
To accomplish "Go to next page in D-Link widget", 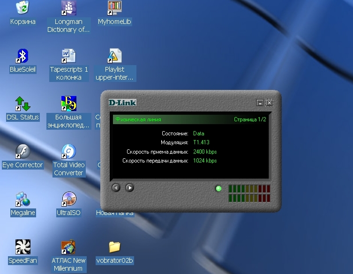I will 130,188.
